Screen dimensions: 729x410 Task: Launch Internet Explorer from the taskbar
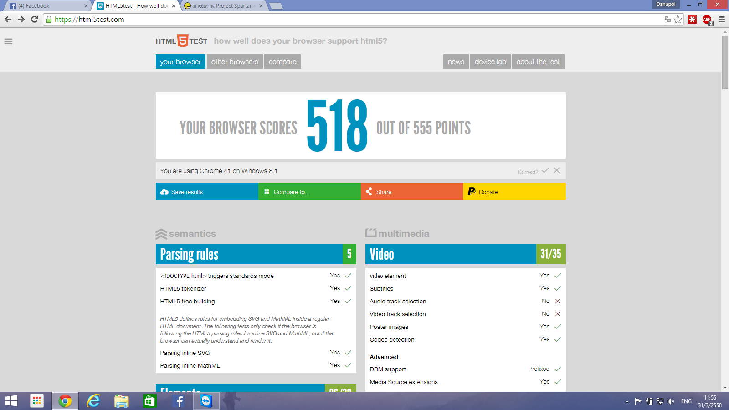[x=93, y=401]
